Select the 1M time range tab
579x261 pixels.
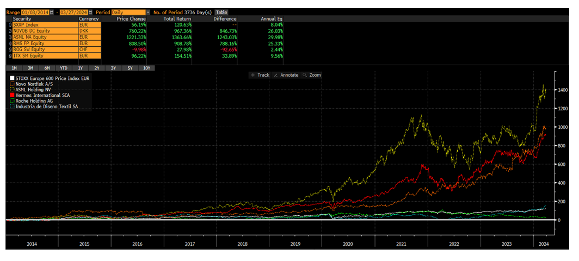[x=14, y=68]
